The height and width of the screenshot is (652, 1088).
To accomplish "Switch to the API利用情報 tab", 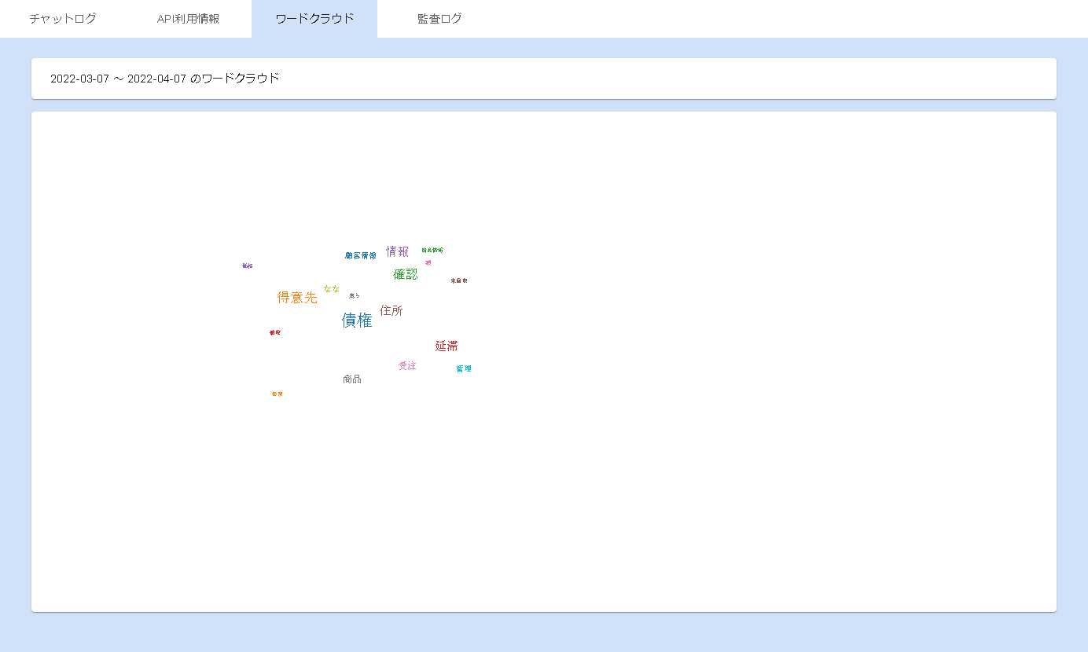I will pyautogui.click(x=189, y=19).
